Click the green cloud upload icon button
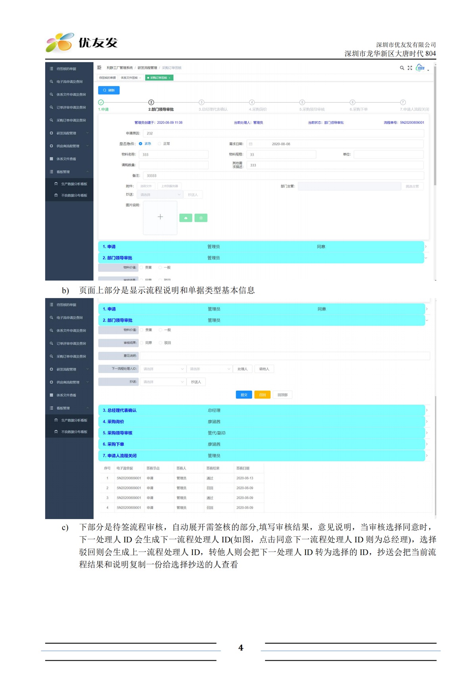This screenshot has height=673, width=476. pyautogui.click(x=186, y=218)
